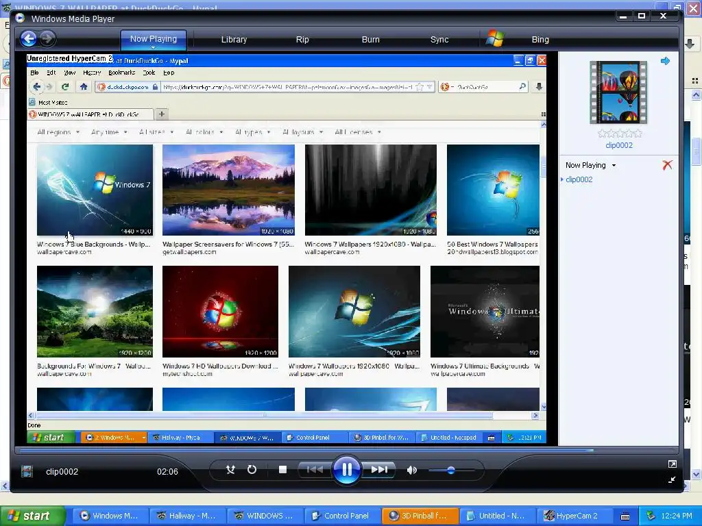702x526 pixels.
Task: Click the mountain lake wallpaper thumbnail
Action: point(228,190)
